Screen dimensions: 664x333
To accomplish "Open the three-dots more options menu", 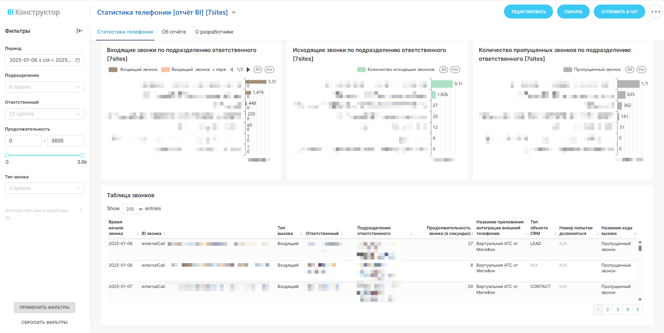I will coord(656,12).
